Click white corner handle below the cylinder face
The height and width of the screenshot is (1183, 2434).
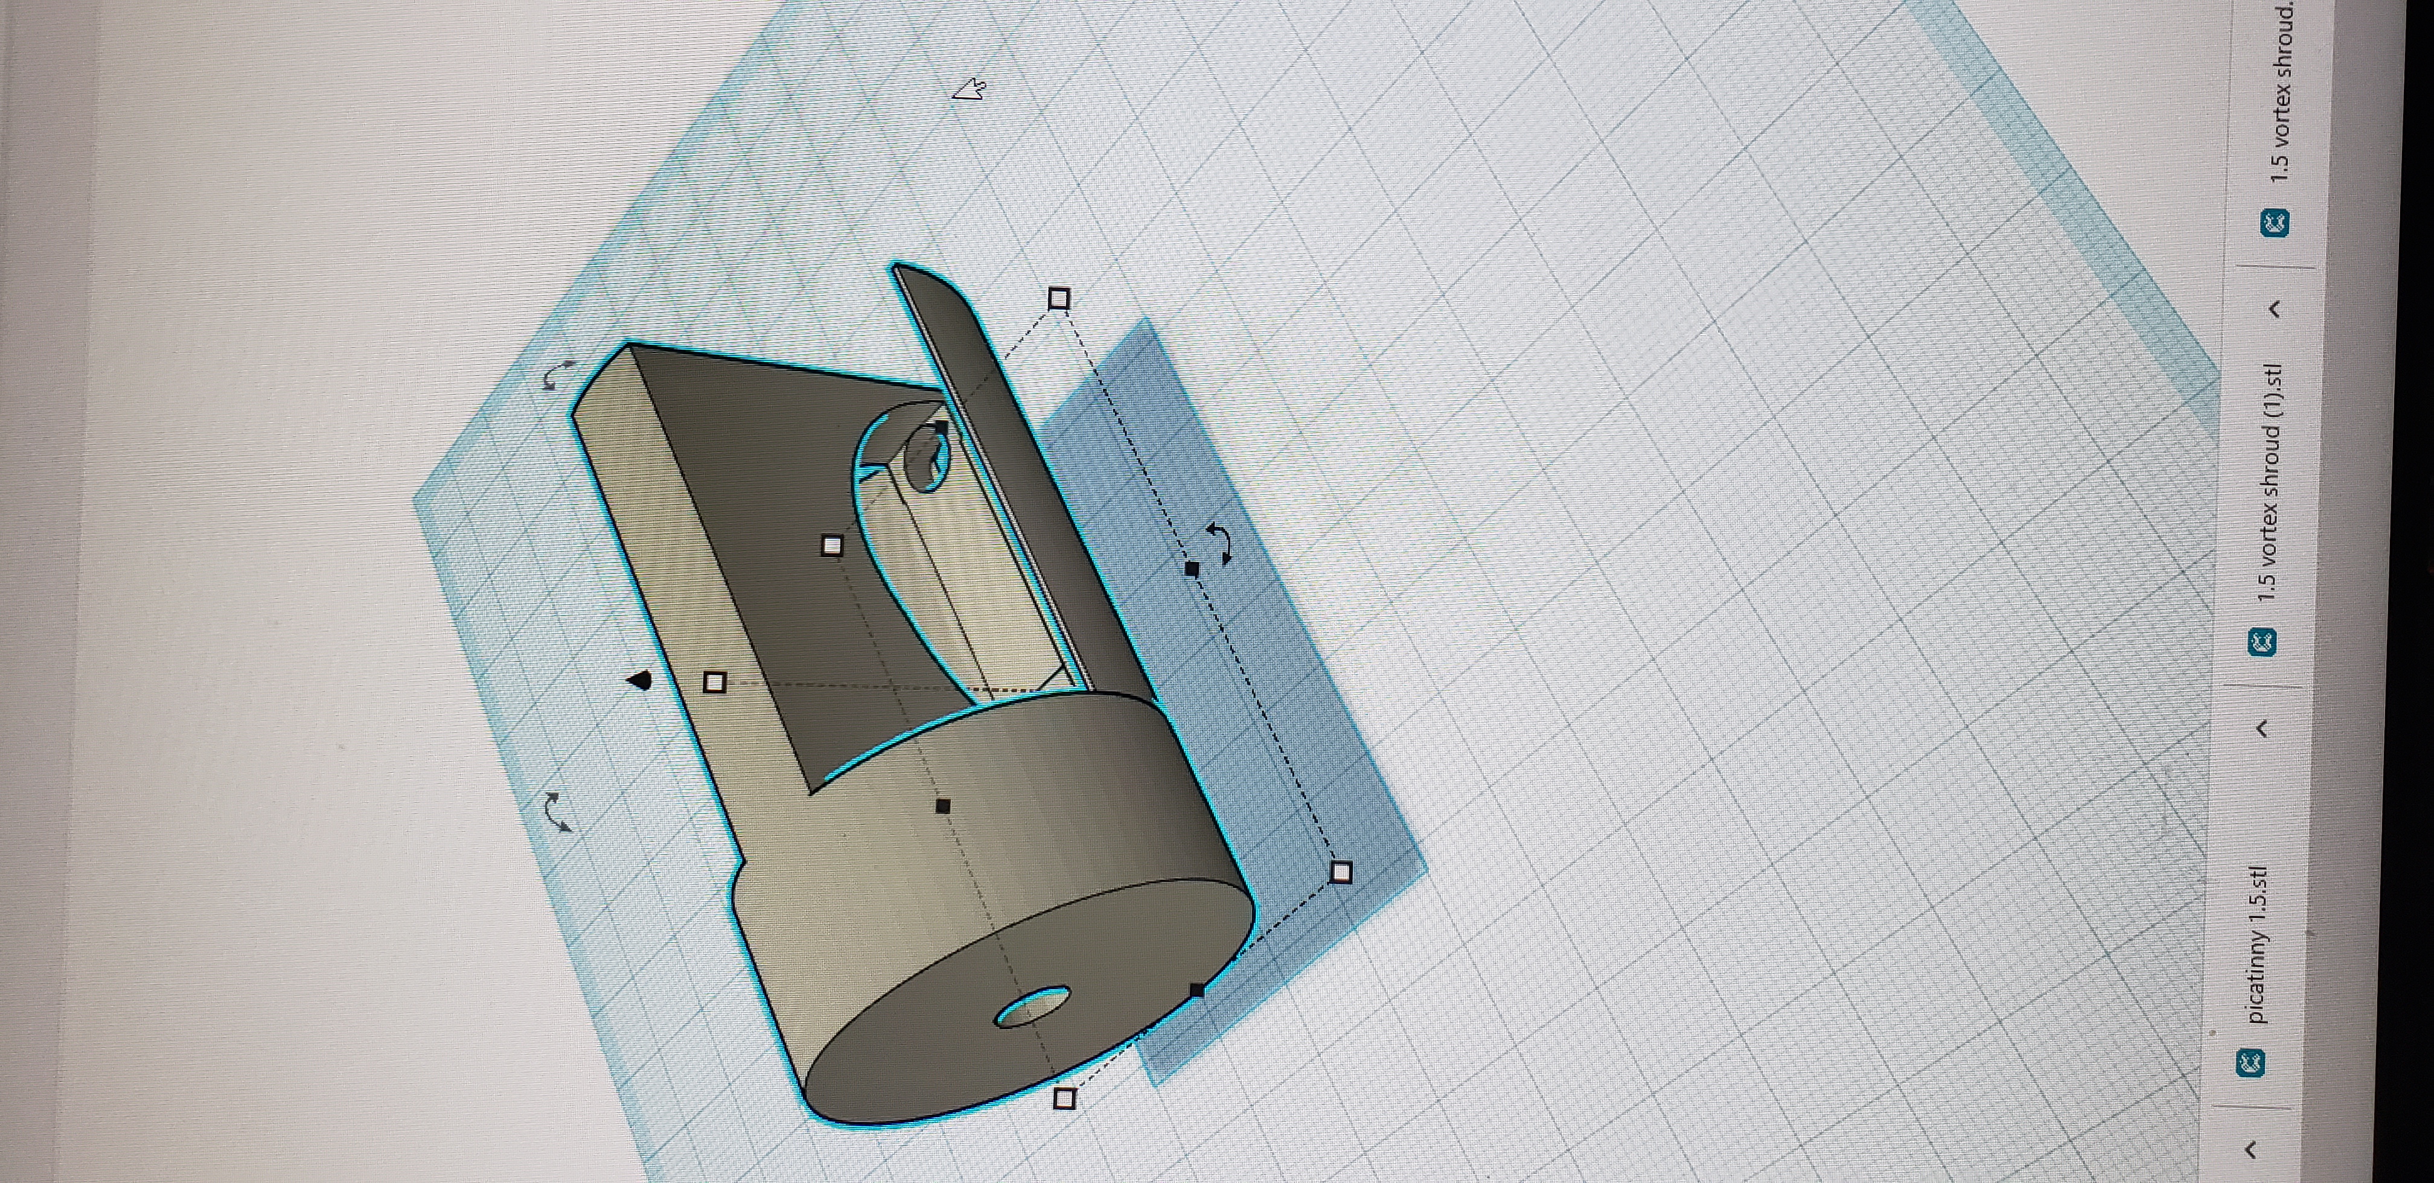pyautogui.click(x=1064, y=1098)
